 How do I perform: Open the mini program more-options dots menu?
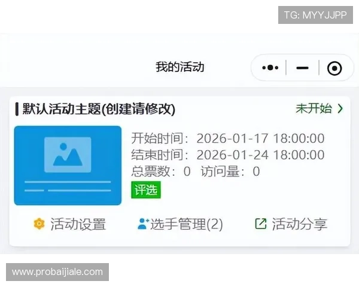[x=270, y=68]
